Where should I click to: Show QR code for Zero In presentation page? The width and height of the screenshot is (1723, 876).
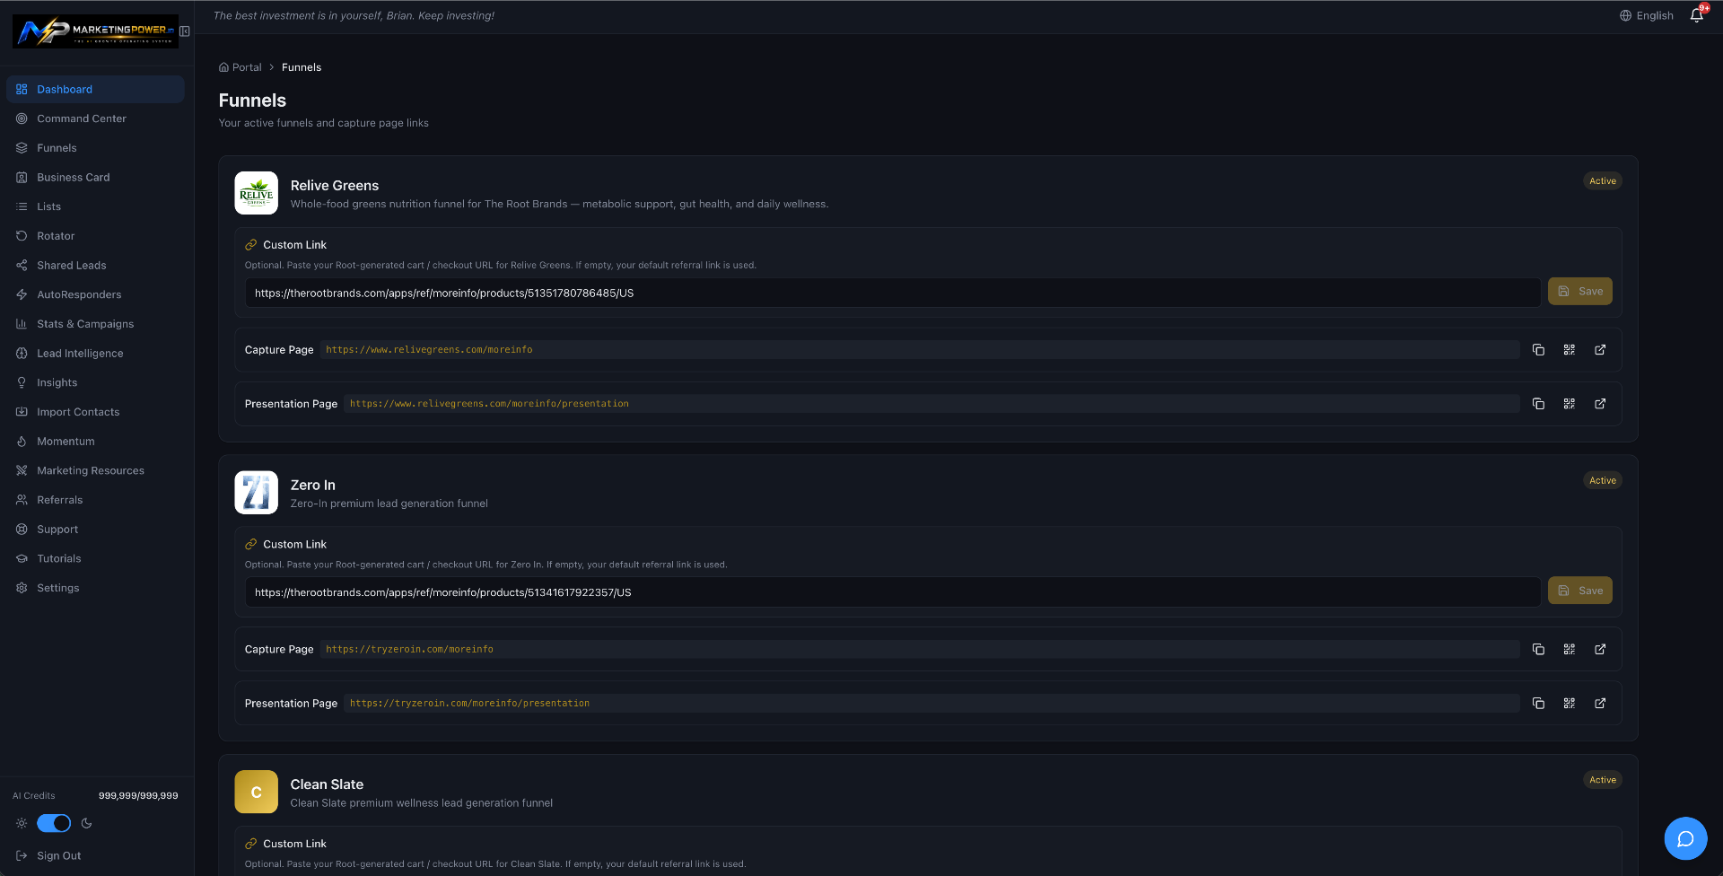coord(1569,704)
